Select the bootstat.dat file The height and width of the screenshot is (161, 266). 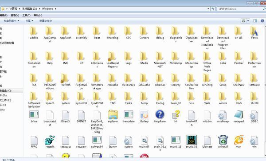point(50,118)
